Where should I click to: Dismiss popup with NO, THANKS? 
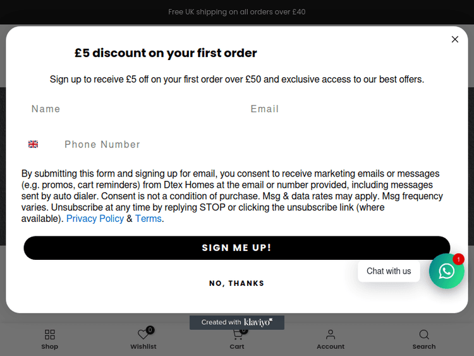pos(237,283)
